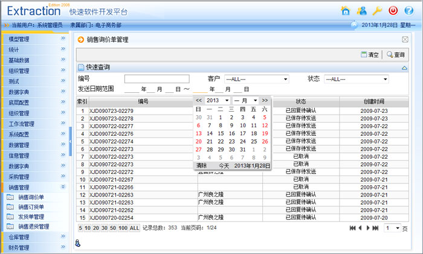Image resolution: width=423 pixels, height=254 pixels.
Task: Click 今天 in the calendar popup
Action: coord(224,165)
